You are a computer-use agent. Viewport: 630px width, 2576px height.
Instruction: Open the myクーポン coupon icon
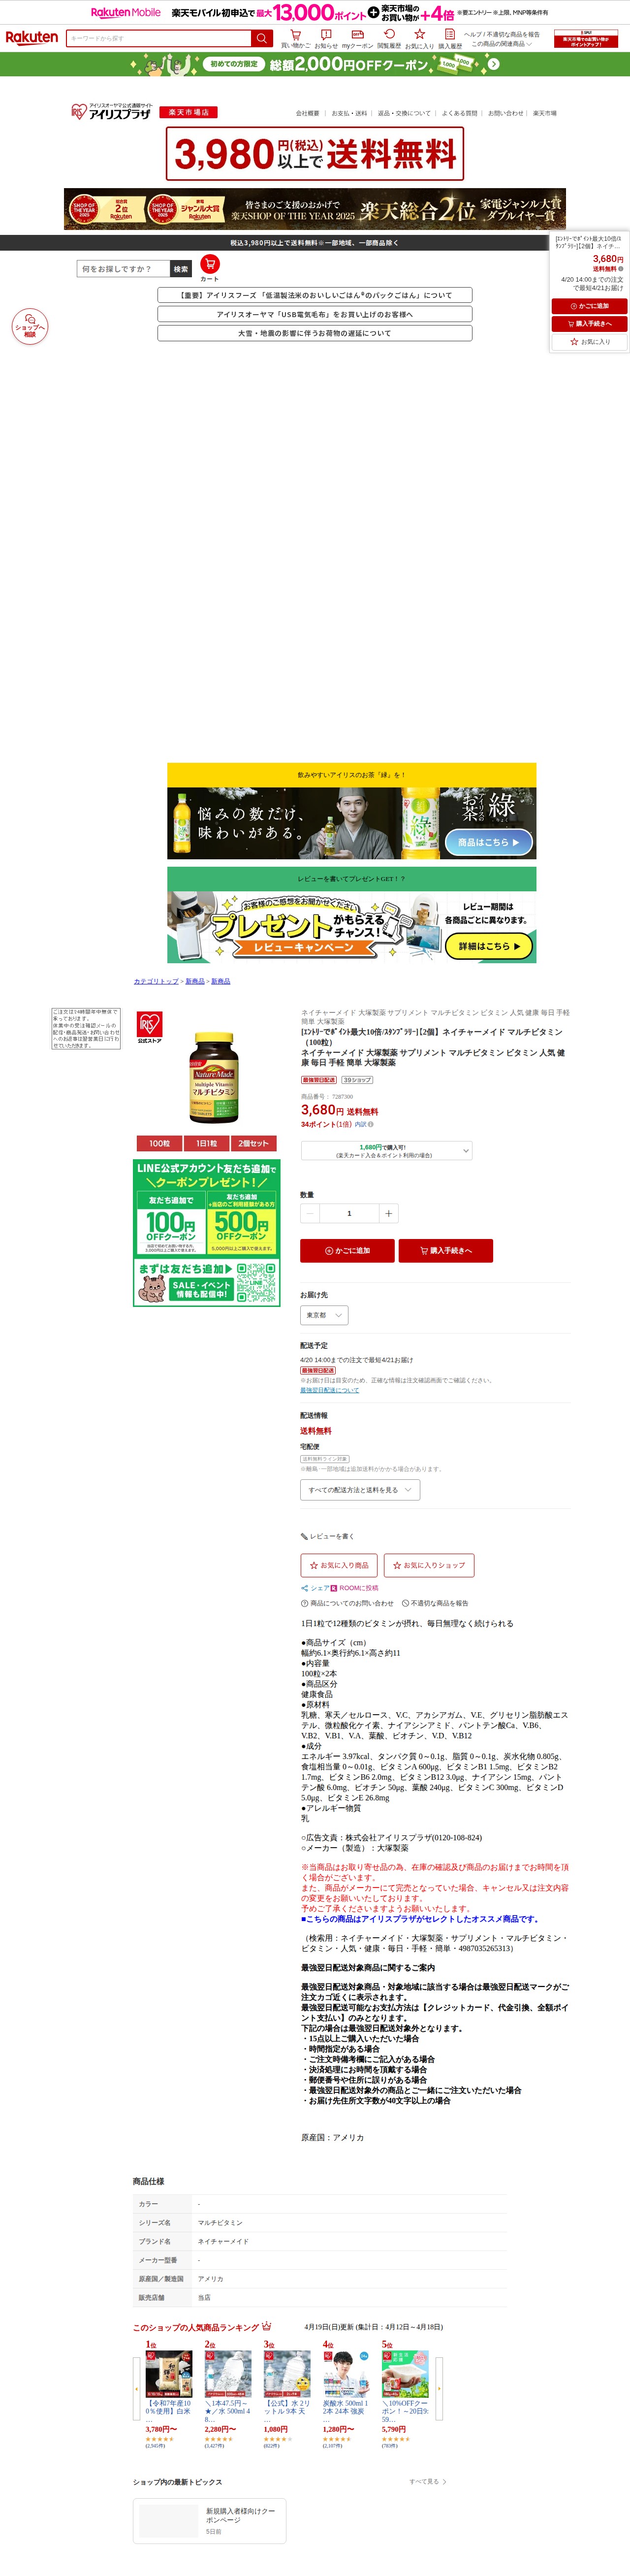point(357,38)
